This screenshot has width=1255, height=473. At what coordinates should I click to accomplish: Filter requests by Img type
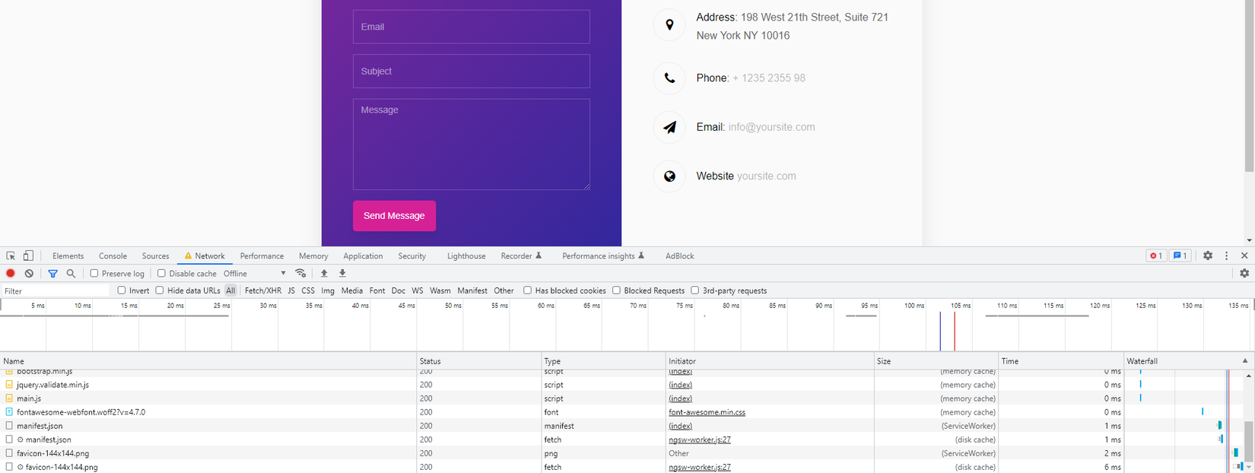click(x=328, y=290)
